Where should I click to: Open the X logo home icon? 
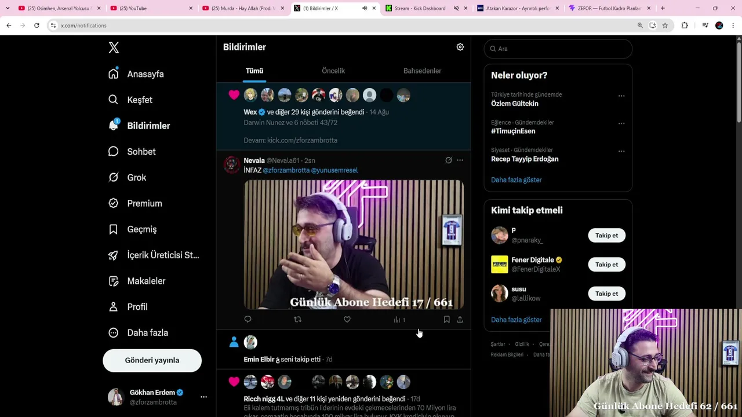coord(114,47)
